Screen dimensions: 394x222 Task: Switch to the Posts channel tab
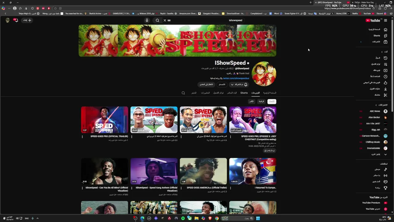205,93
